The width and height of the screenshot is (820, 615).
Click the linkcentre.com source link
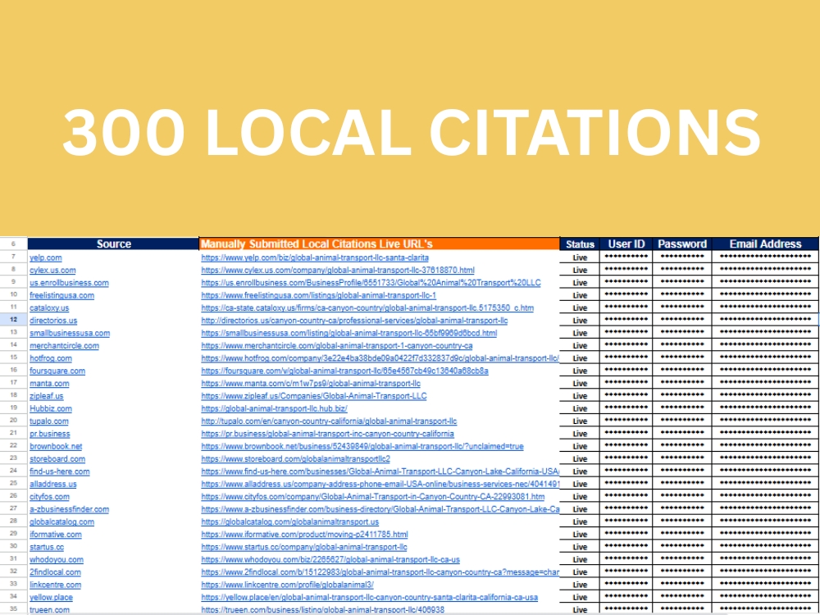pos(56,585)
